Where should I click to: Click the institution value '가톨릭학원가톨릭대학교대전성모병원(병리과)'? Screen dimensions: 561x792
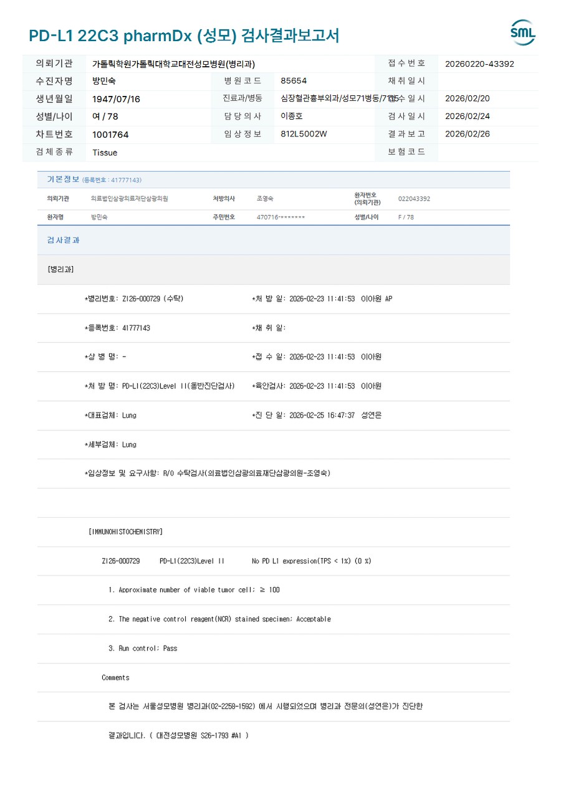click(173, 64)
